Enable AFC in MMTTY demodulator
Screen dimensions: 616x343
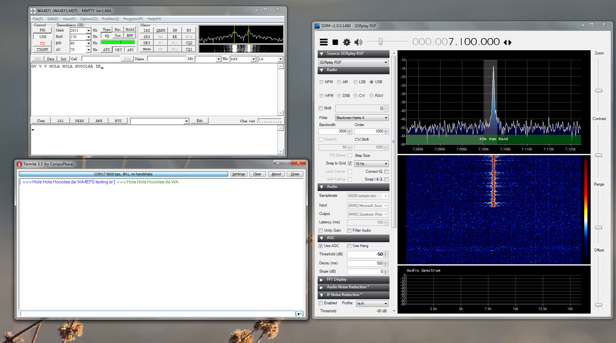point(130,50)
